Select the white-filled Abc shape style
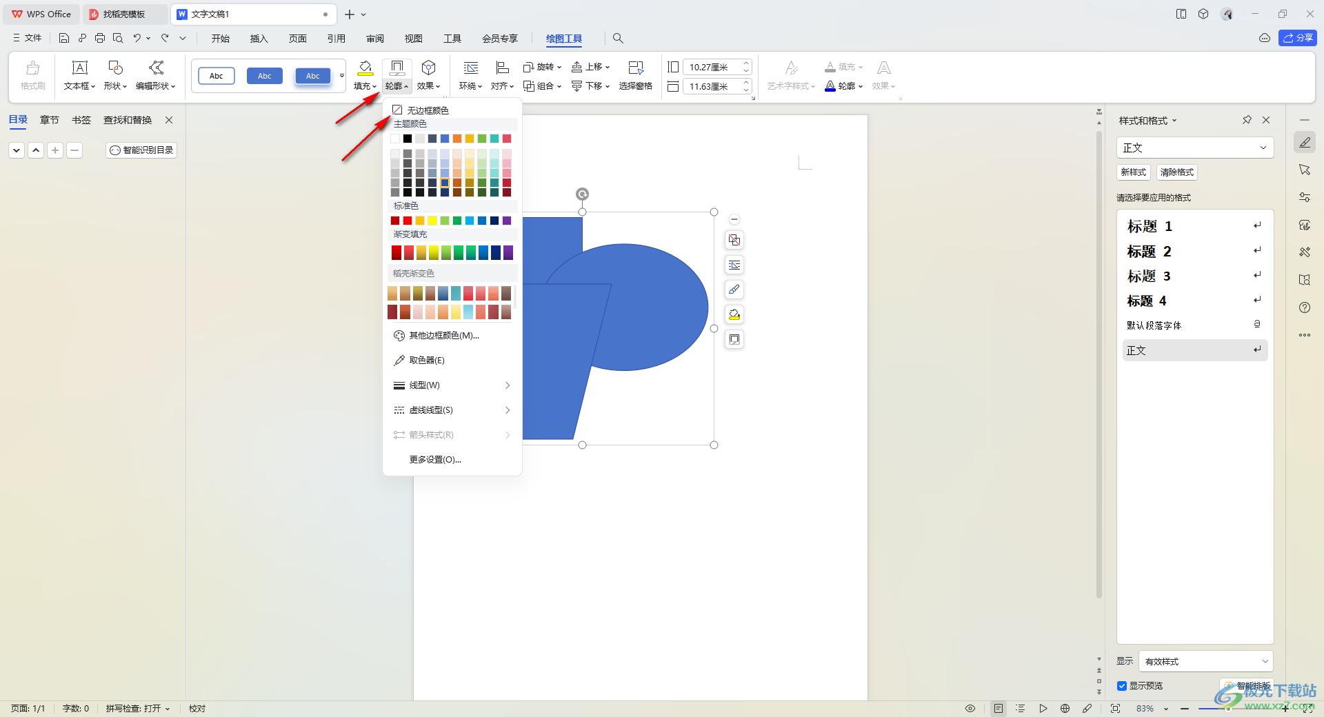The height and width of the screenshot is (717, 1324). (217, 76)
